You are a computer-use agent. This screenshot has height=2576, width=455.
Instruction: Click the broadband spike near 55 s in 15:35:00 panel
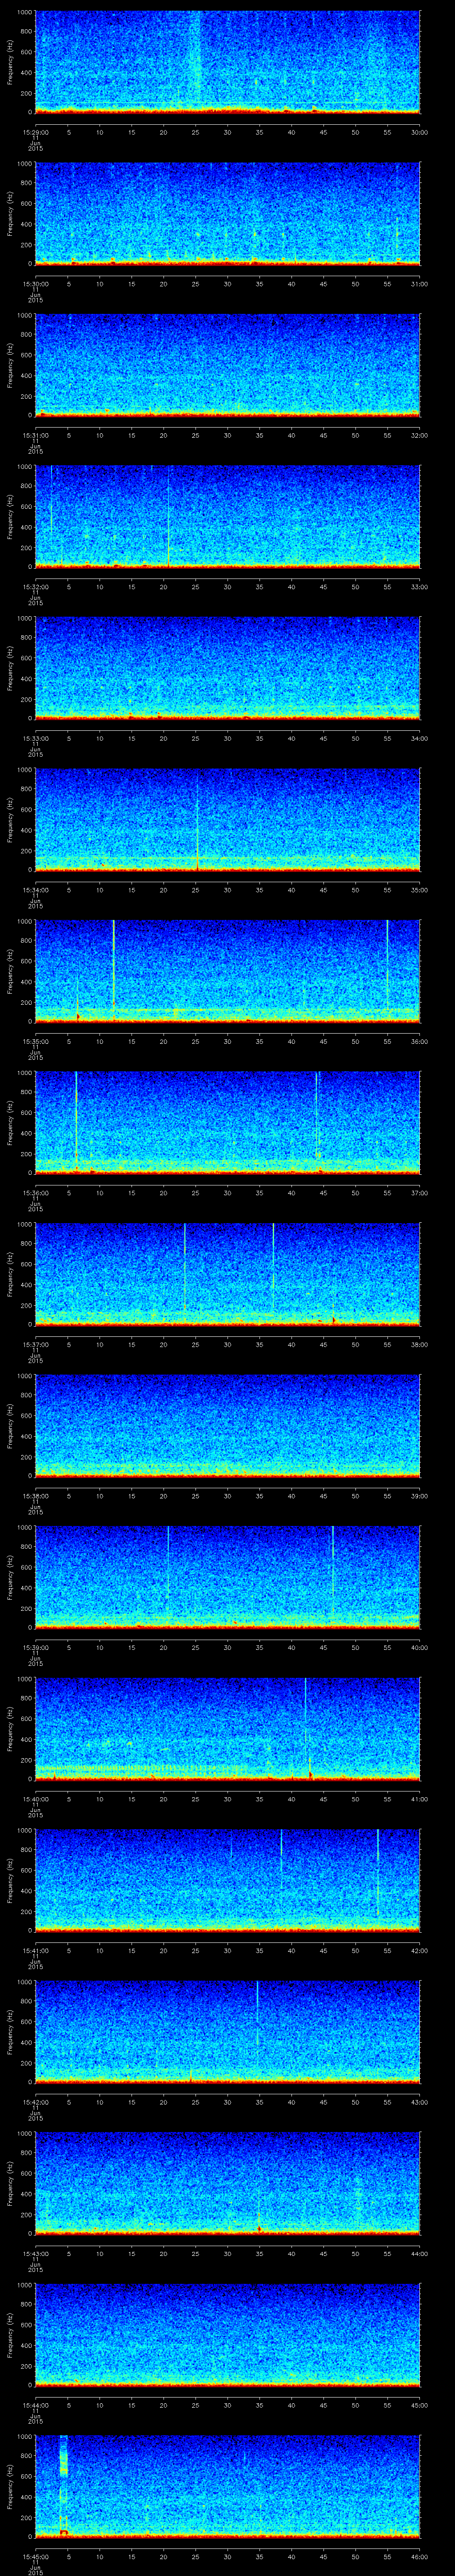(x=387, y=965)
